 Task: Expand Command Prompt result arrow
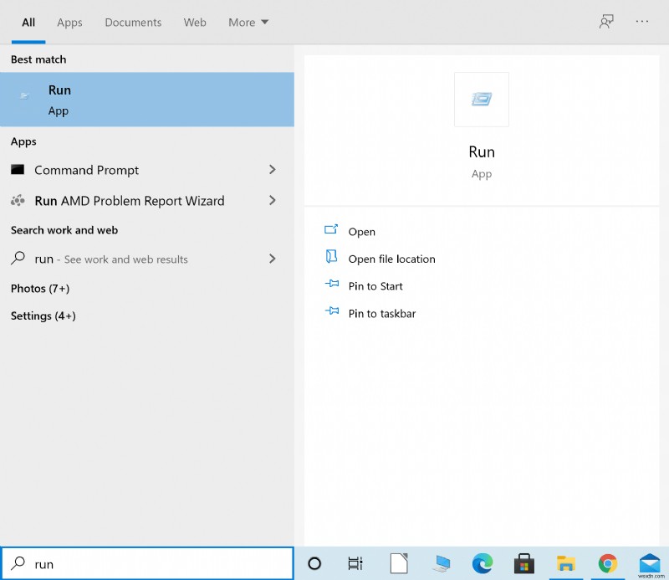coord(272,170)
